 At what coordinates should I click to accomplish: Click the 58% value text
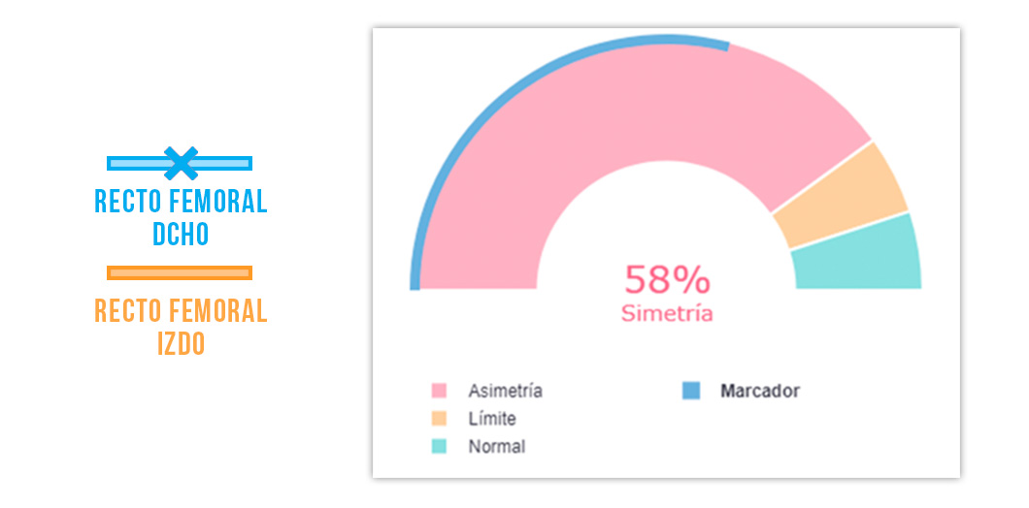[667, 280]
